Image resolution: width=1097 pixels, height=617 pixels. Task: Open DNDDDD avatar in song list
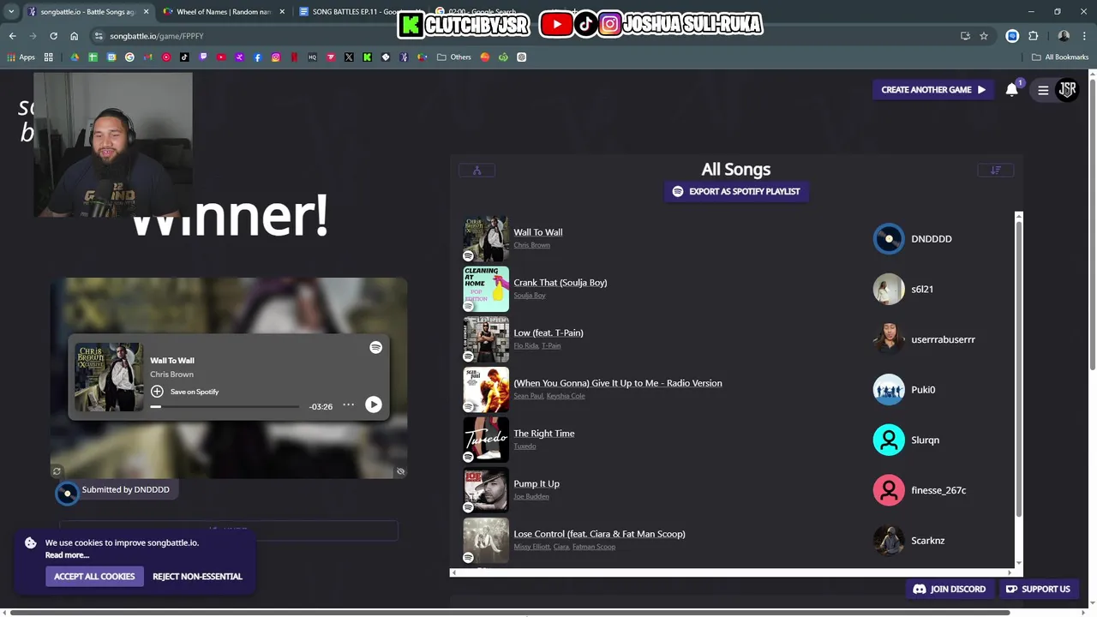[x=889, y=239]
